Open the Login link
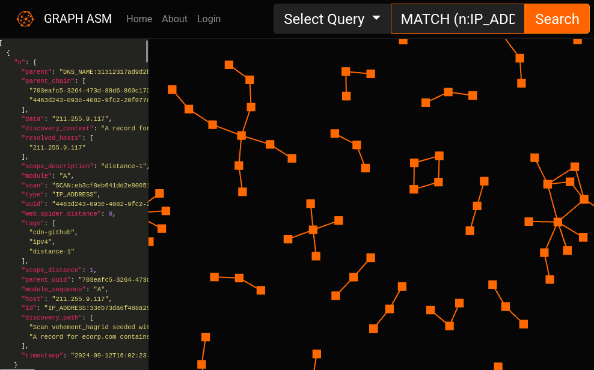The image size is (594, 370). [209, 19]
